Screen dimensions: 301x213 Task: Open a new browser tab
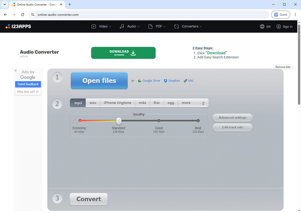pyautogui.click(x=69, y=4)
